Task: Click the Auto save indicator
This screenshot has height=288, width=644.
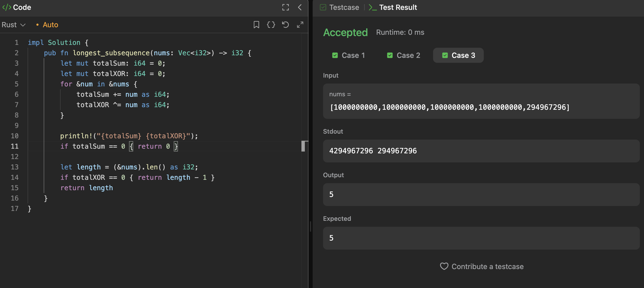Action: click(x=47, y=25)
